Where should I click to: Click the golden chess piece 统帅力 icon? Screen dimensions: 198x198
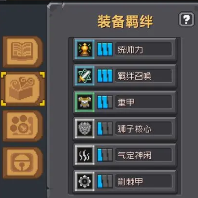click(x=85, y=49)
